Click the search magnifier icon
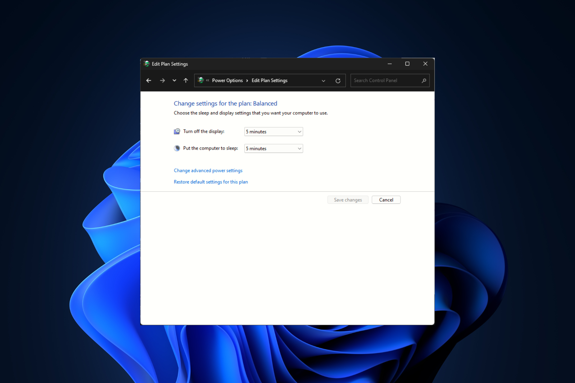 tap(424, 80)
